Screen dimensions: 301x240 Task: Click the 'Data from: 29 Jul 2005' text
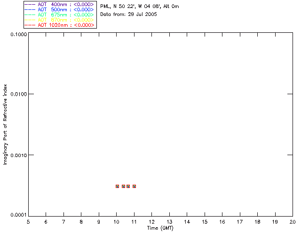click(128, 15)
